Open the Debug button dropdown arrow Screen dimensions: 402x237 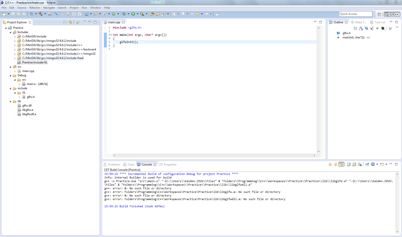pos(128,14)
